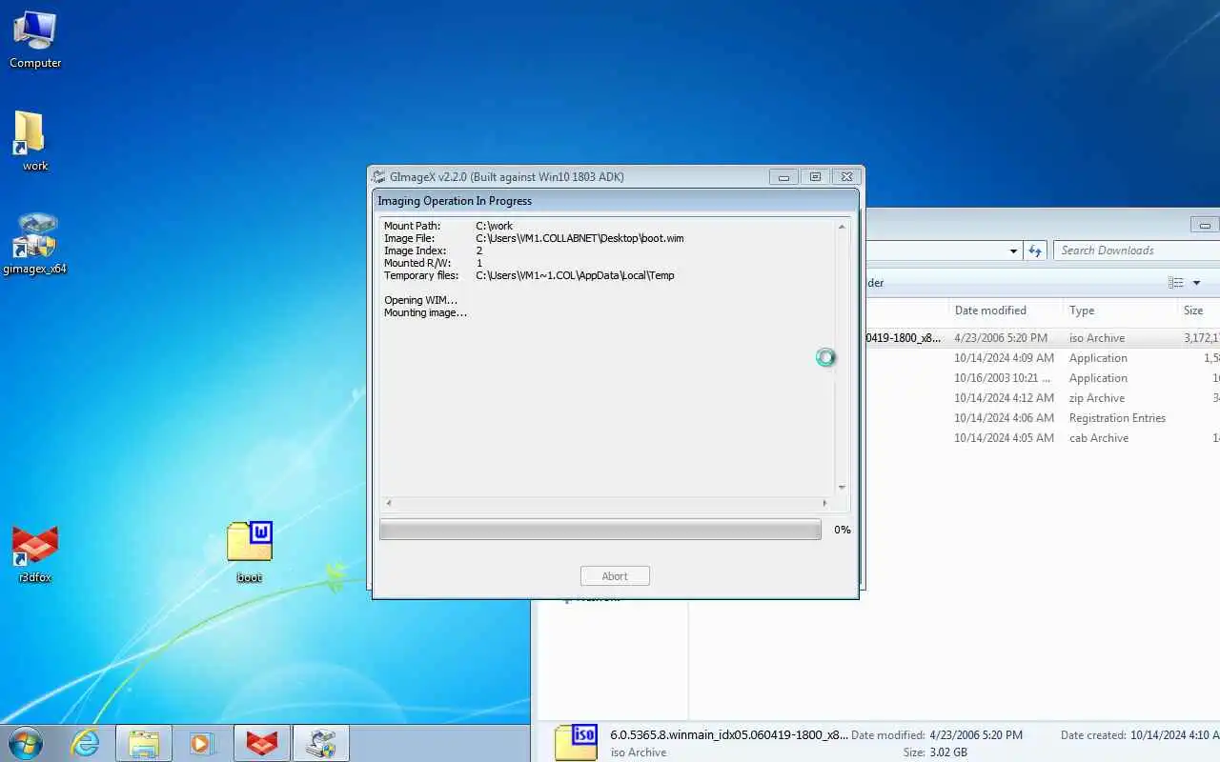The width and height of the screenshot is (1220, 762).
Task: Select the zip Archive file row
Action: click(1043, 398)
